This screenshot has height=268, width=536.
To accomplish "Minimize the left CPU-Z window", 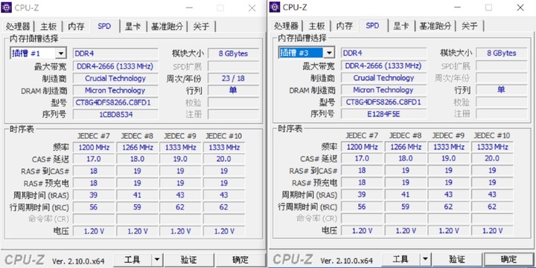I will point(189,7).
